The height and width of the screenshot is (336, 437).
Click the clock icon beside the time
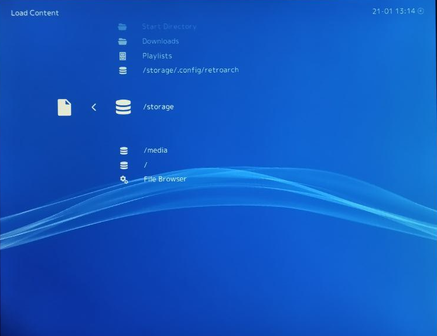(421, 11)
